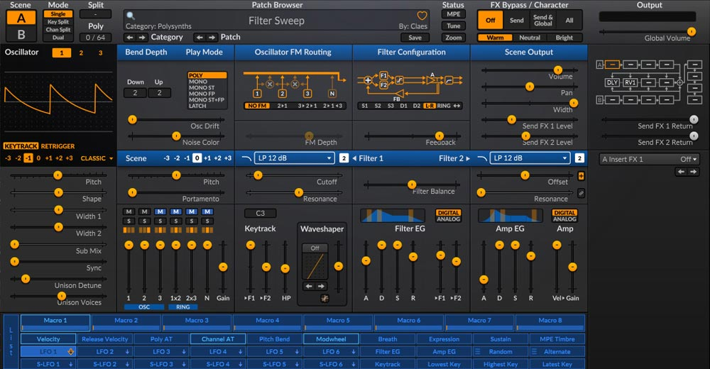This screenshot has width=710, height=369.
Task: Select the RV1 reverb effect slot
Action: (630, 82)
